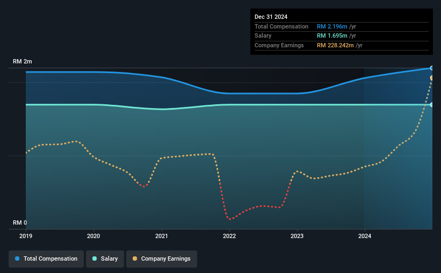The height and width of the screenshot is (273, 441).
Task: Click the Dec 31 2024 tooltip date
Action: [271, 17]
